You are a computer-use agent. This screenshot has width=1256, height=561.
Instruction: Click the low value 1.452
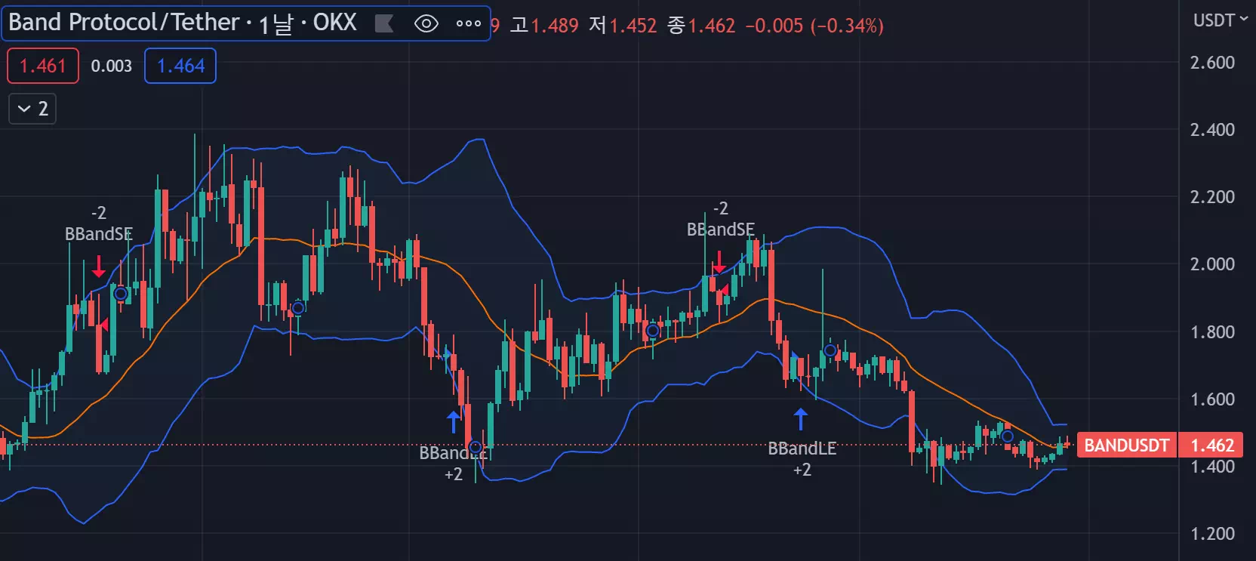(x=633, y=26)
